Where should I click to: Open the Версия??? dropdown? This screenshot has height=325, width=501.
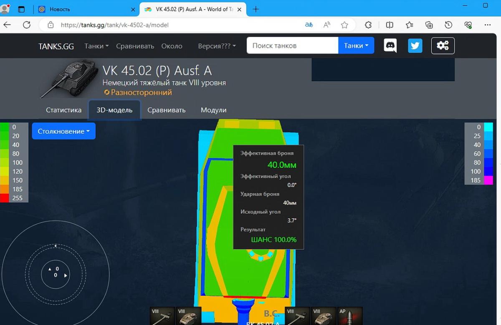coord(217,46)
